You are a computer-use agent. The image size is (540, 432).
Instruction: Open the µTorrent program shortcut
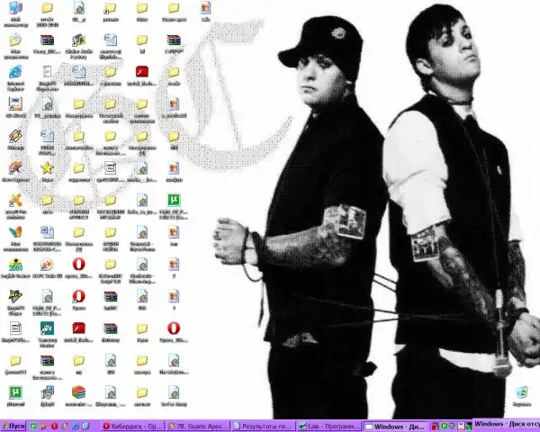pyautogui.click(x=15, y=391)
